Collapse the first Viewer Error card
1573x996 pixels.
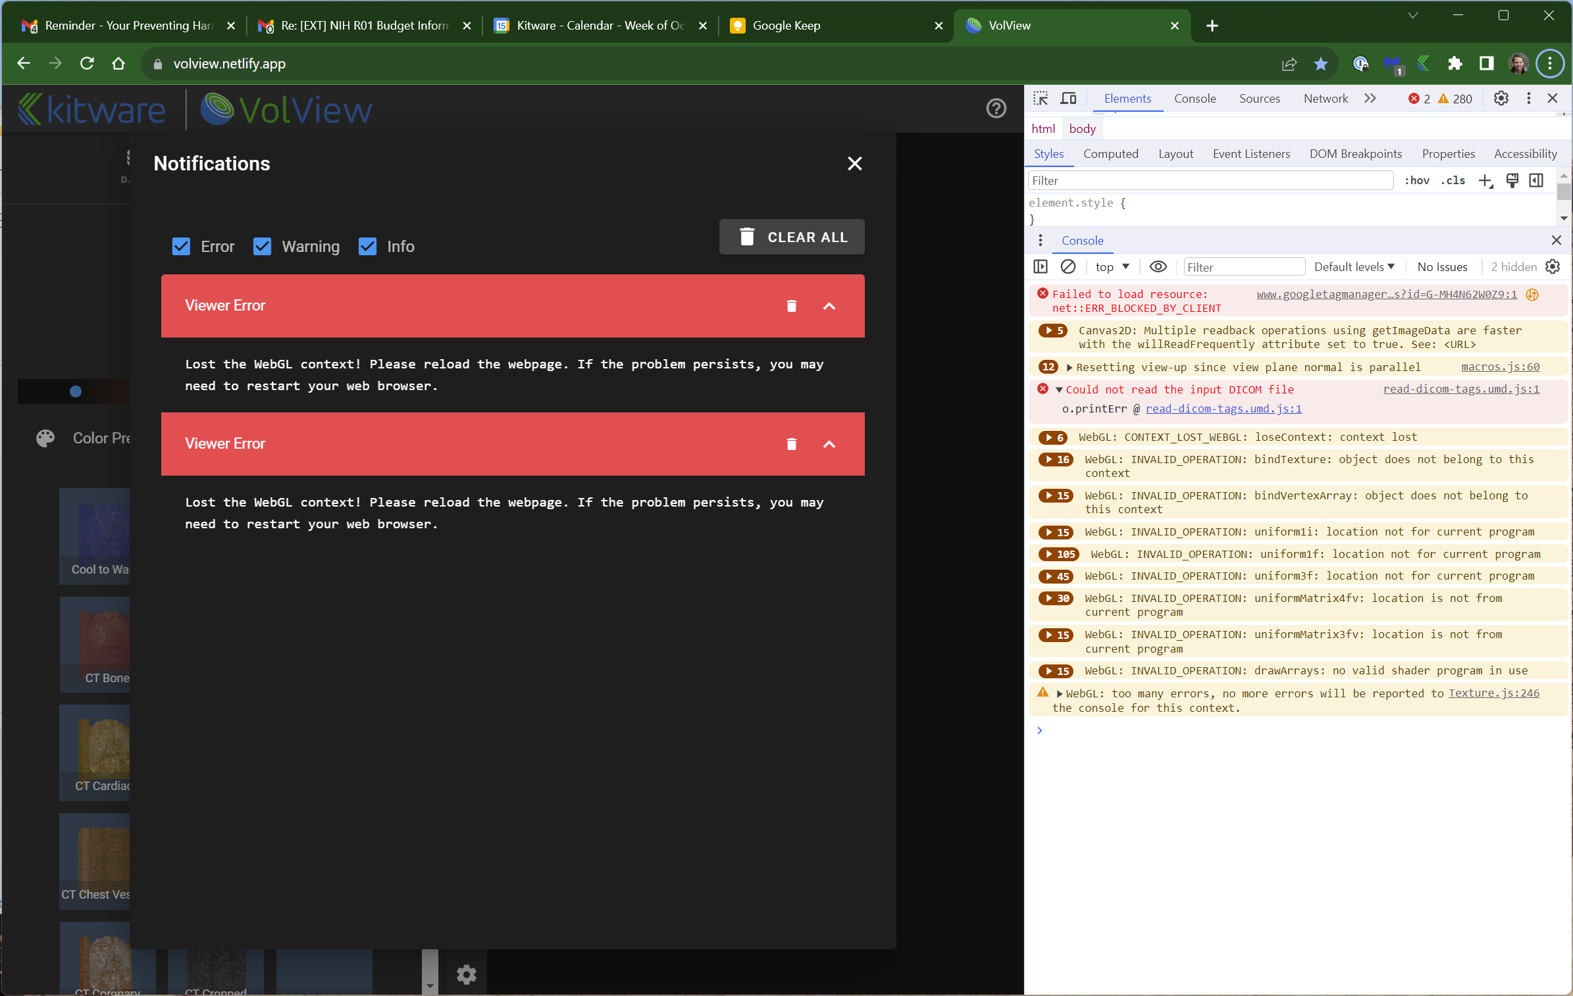click(829, 306)
